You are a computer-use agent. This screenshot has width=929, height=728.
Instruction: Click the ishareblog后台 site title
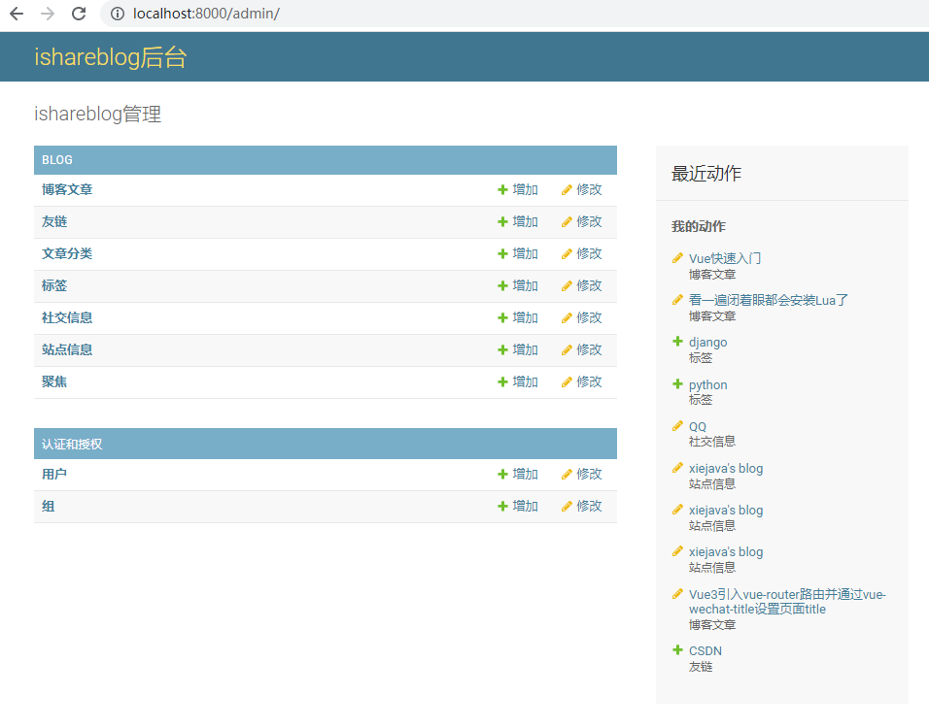coord(110,57)
